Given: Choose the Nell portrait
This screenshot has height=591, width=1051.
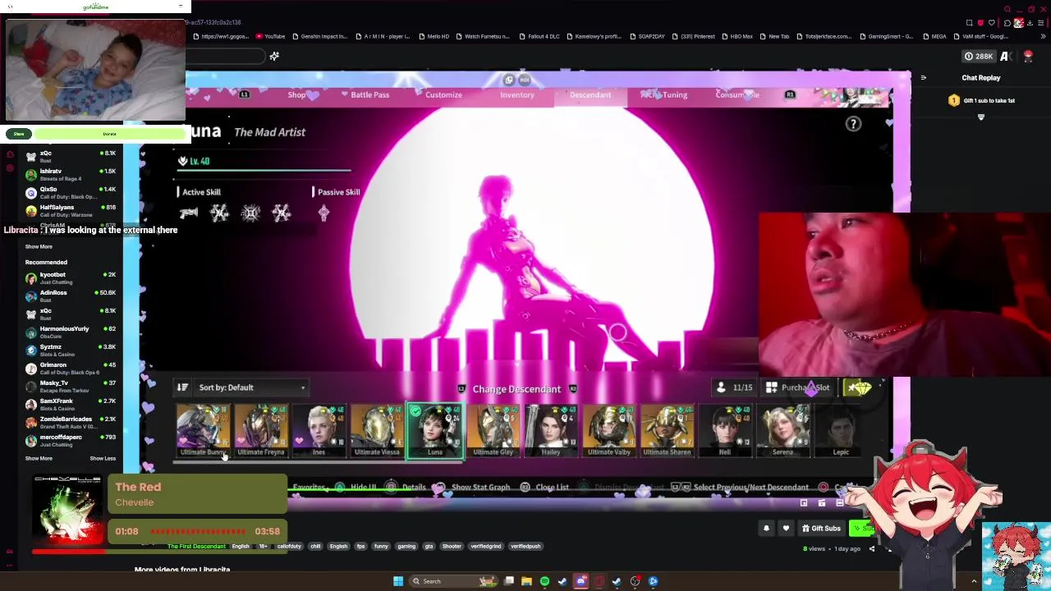Looking at the screenshot, I should pos(725,430).
